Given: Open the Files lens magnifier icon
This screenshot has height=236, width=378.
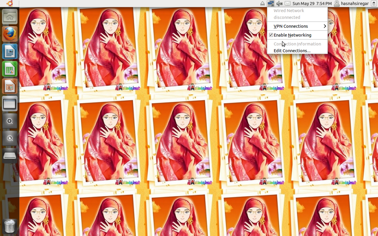Looking at the screenshot, I should pyautogui.click(x=10, y=139).
